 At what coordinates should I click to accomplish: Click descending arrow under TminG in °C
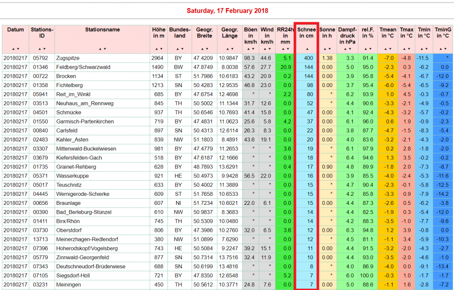(x=445, y=49)
